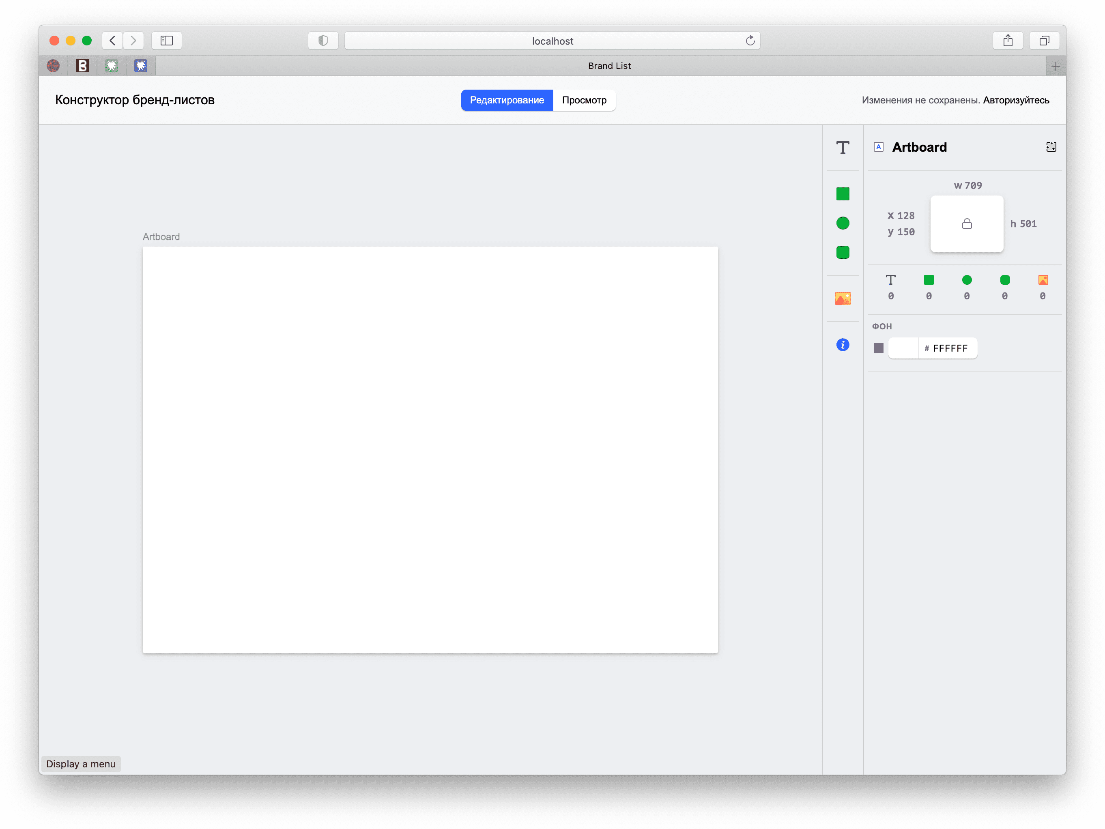Viewport: 1105px width, 829px height.
Task: Go forward in Safari history
Action: tap(133, 41)
